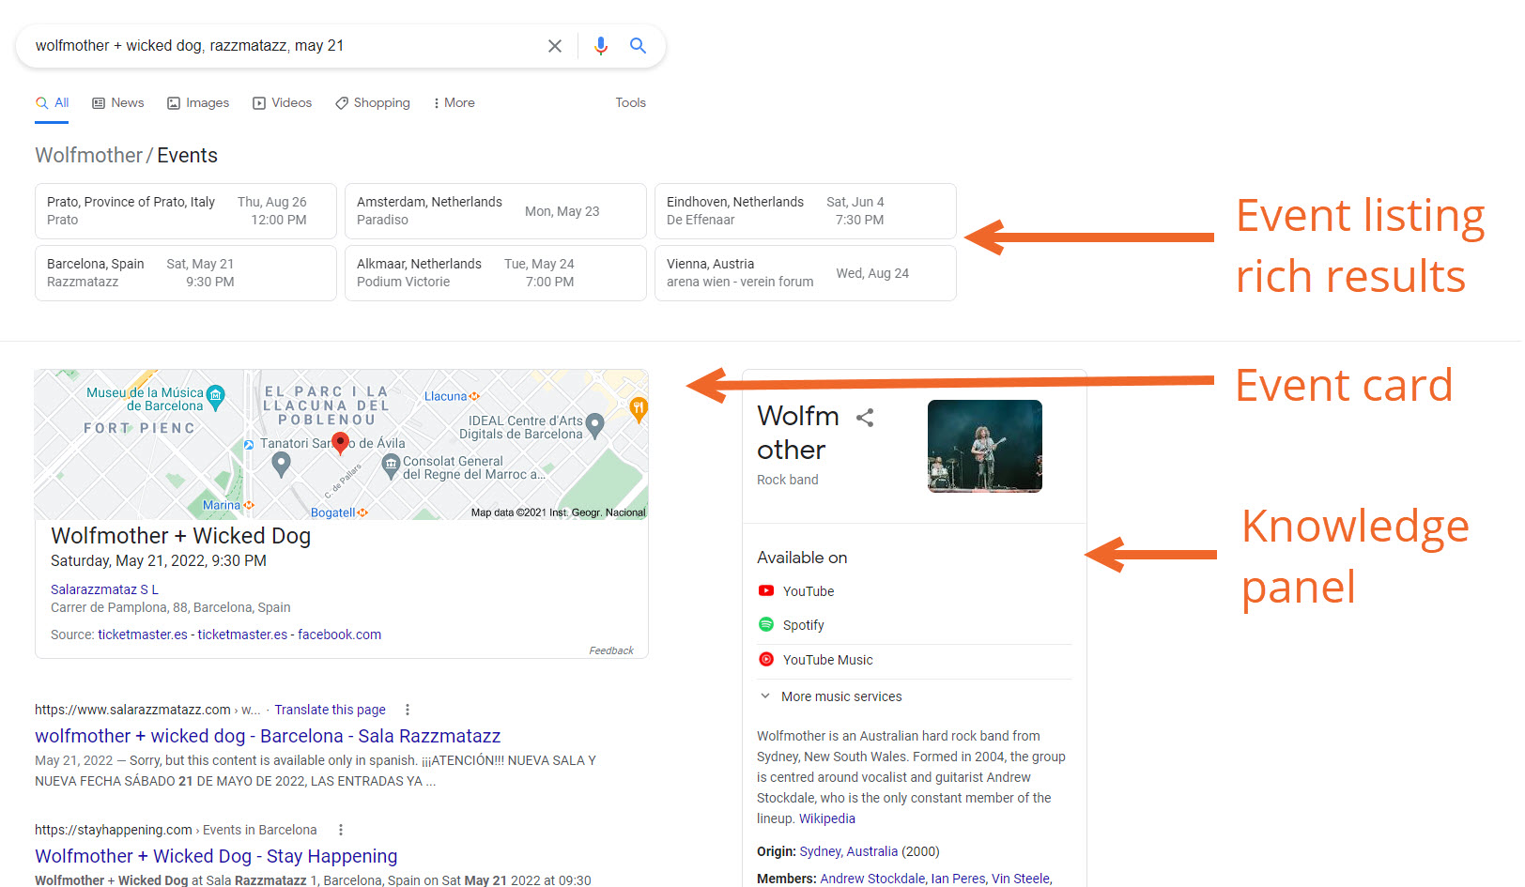Image resolution: width=1525 pixels, height=887 pixels.
Task: Click the Tanatori Sancho de Ávila label
Action: [x=332, y=443]
